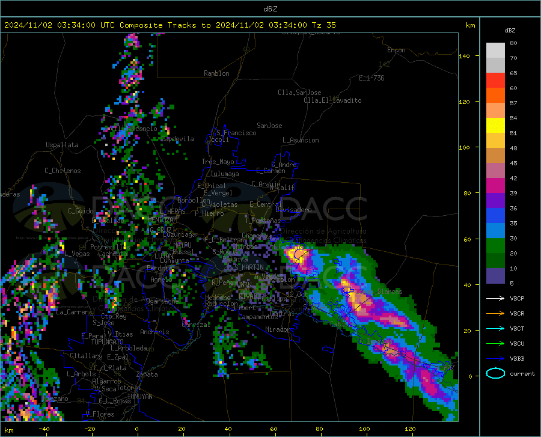541x437 pixels.
Task: Pick the light blue swatch between 35 and 30
Action: [495, 231]
